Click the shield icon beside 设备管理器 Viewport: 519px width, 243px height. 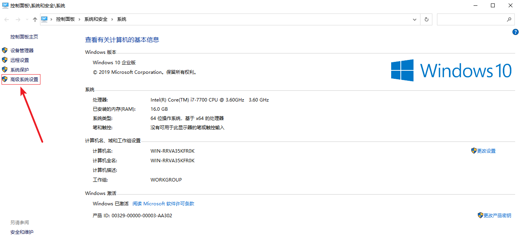5,50
